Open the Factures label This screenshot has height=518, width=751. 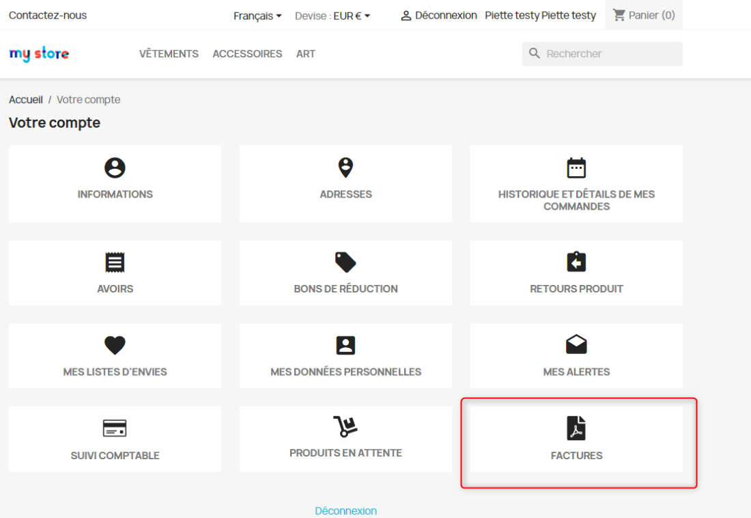[x=576, y=456]
